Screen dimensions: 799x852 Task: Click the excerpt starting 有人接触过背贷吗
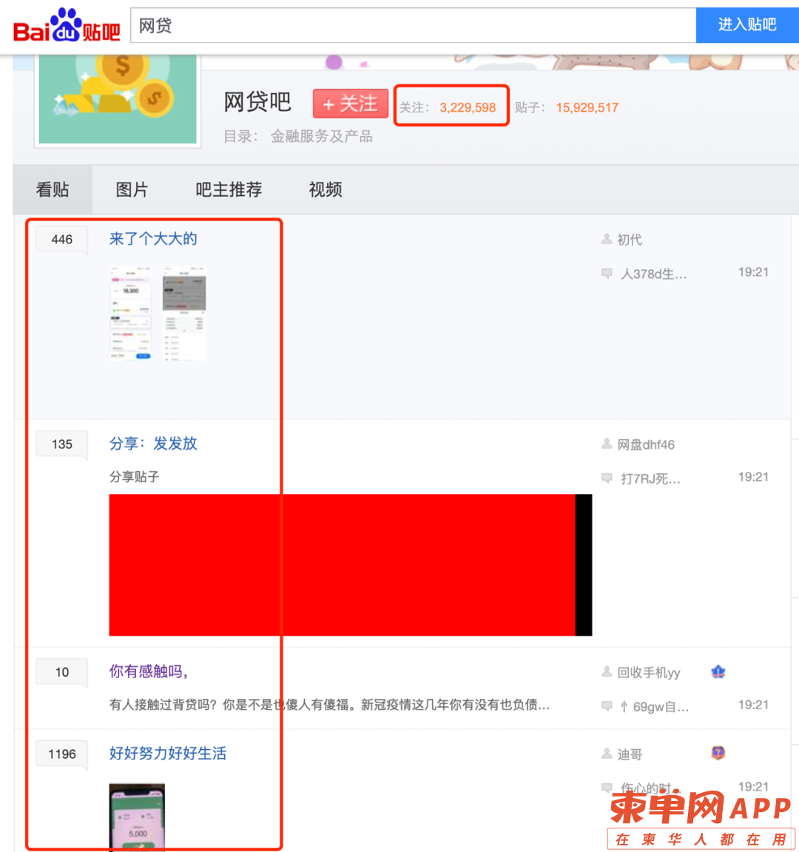click(x=329, y=706)
